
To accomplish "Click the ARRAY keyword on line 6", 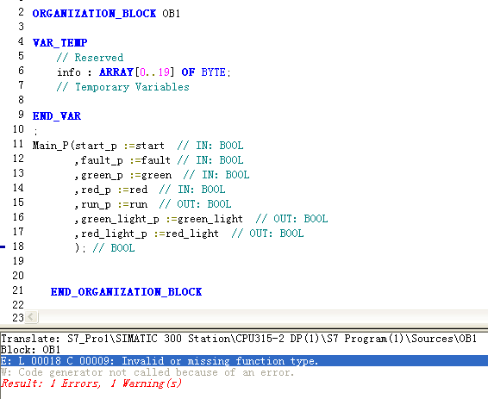I will (x=116, y=72).
